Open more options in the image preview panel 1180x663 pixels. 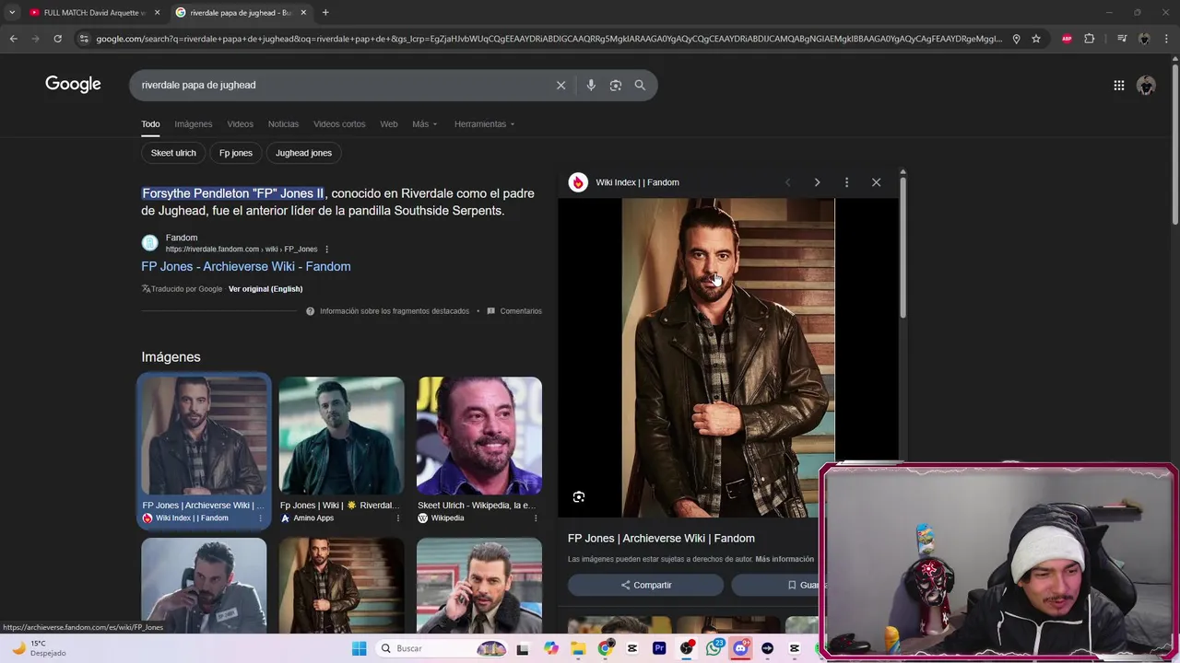[x=846, y=182]
